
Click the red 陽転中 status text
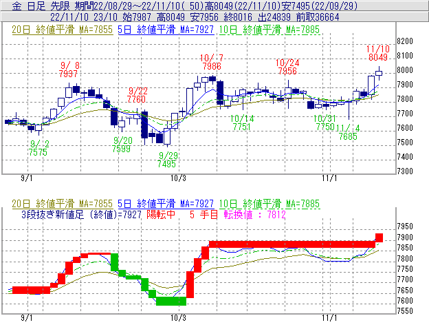tap(161, 214)
